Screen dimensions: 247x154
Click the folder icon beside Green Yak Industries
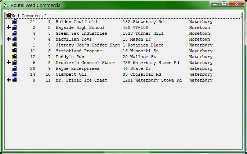[x=14, y=33]
